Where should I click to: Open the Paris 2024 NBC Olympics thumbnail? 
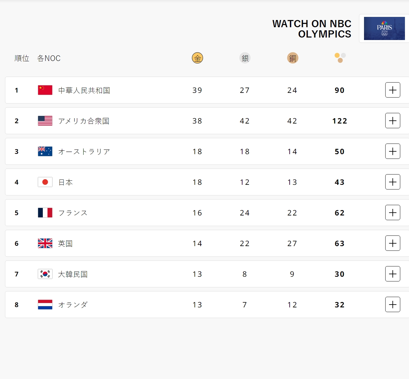(x=384, y=28)
